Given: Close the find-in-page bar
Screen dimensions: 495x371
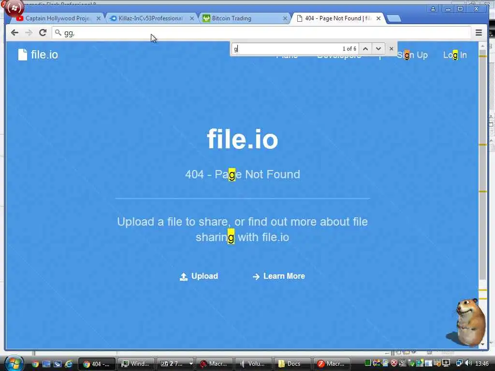Looking at the screenshot, I should 392,49.
